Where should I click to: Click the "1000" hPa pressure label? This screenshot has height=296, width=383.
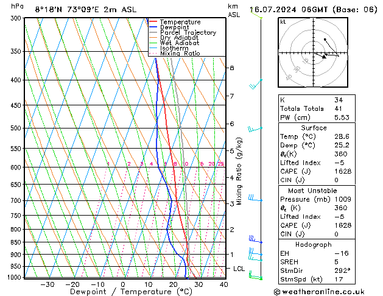pos(14,278)
